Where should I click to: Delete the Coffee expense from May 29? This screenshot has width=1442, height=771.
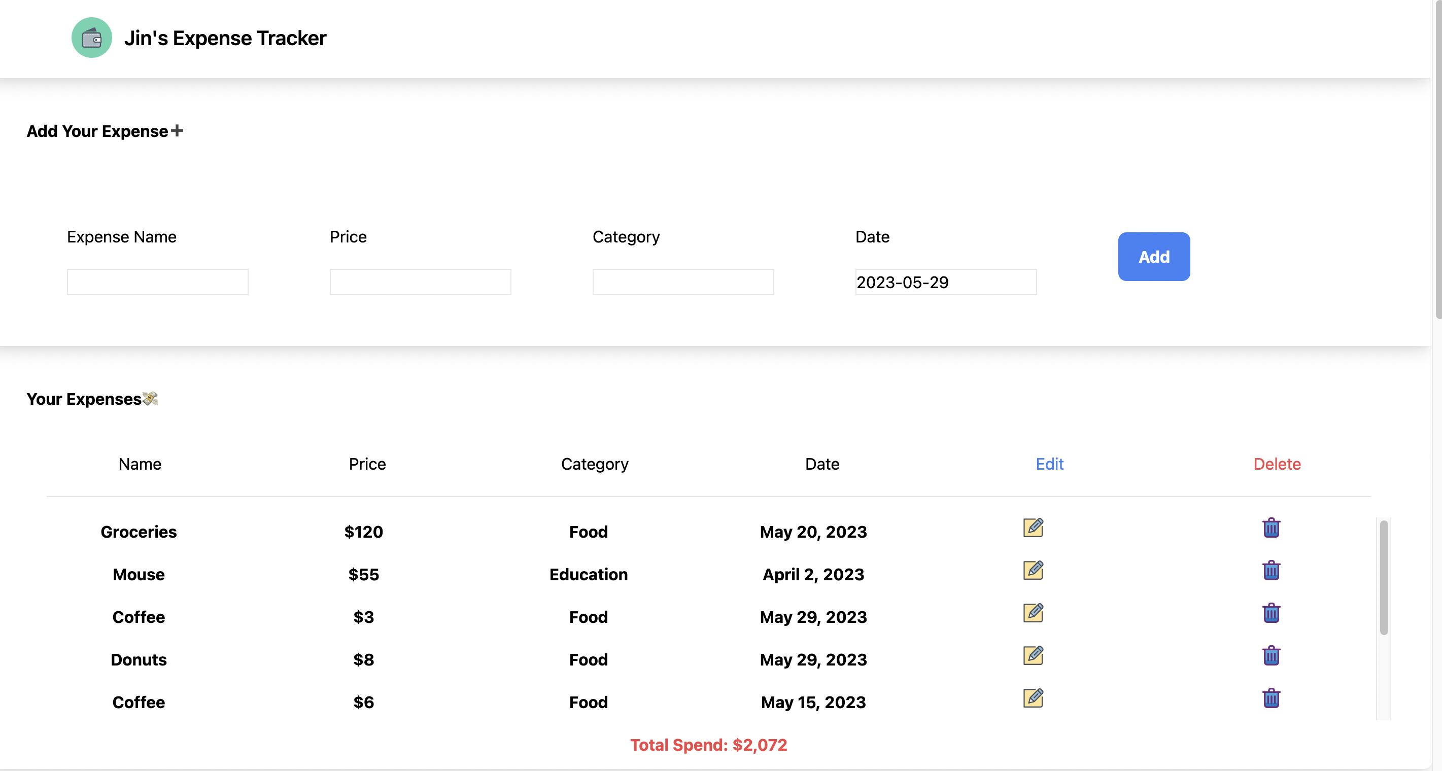pyautogui.click(x=1272, y=613)
